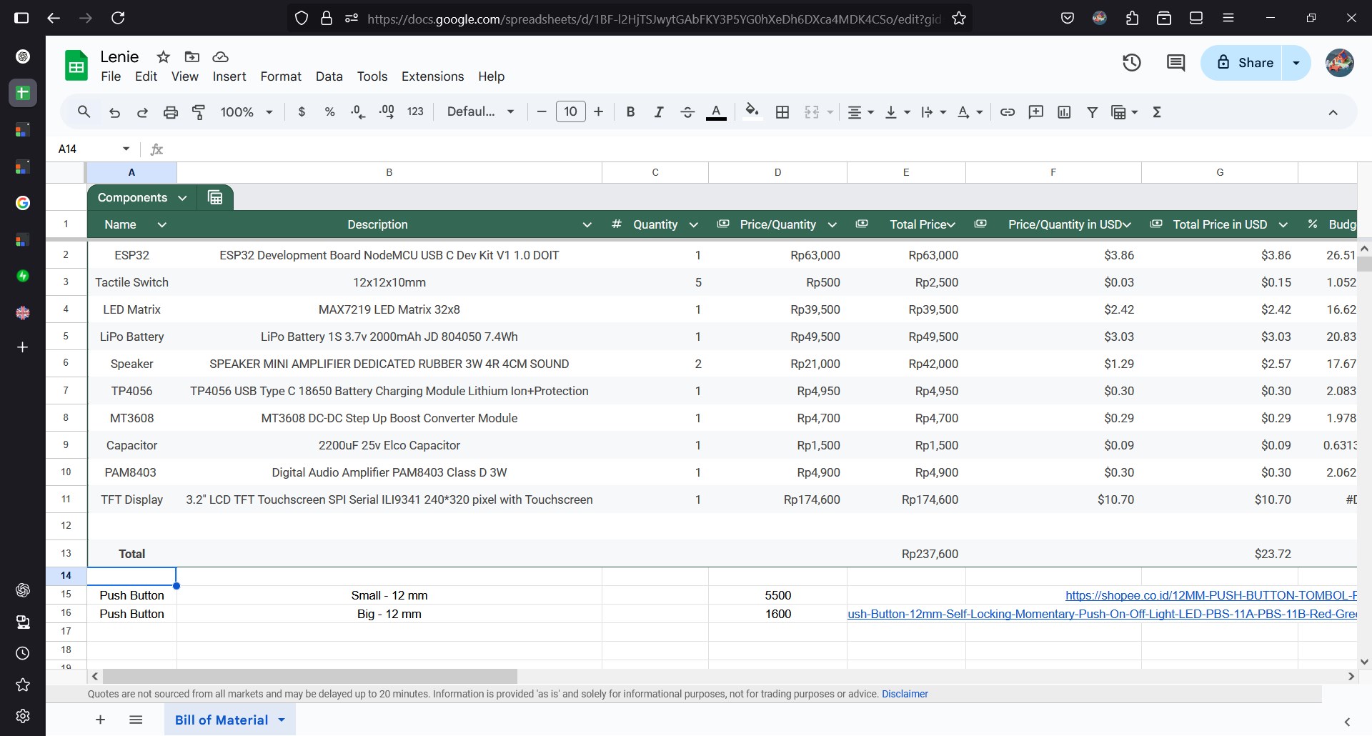
Task: Open the text color picker
Action: click(x=716, y=112)
